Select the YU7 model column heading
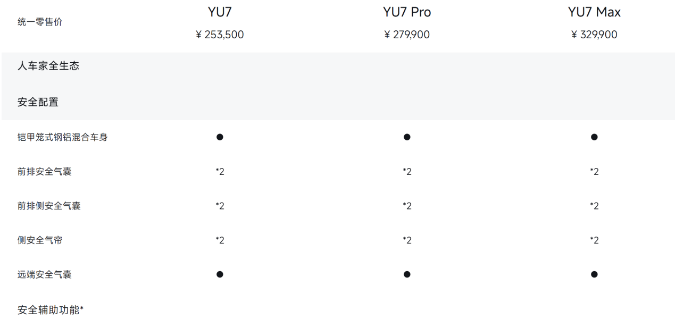Screen dimensions: 675x319 (220, 12)
